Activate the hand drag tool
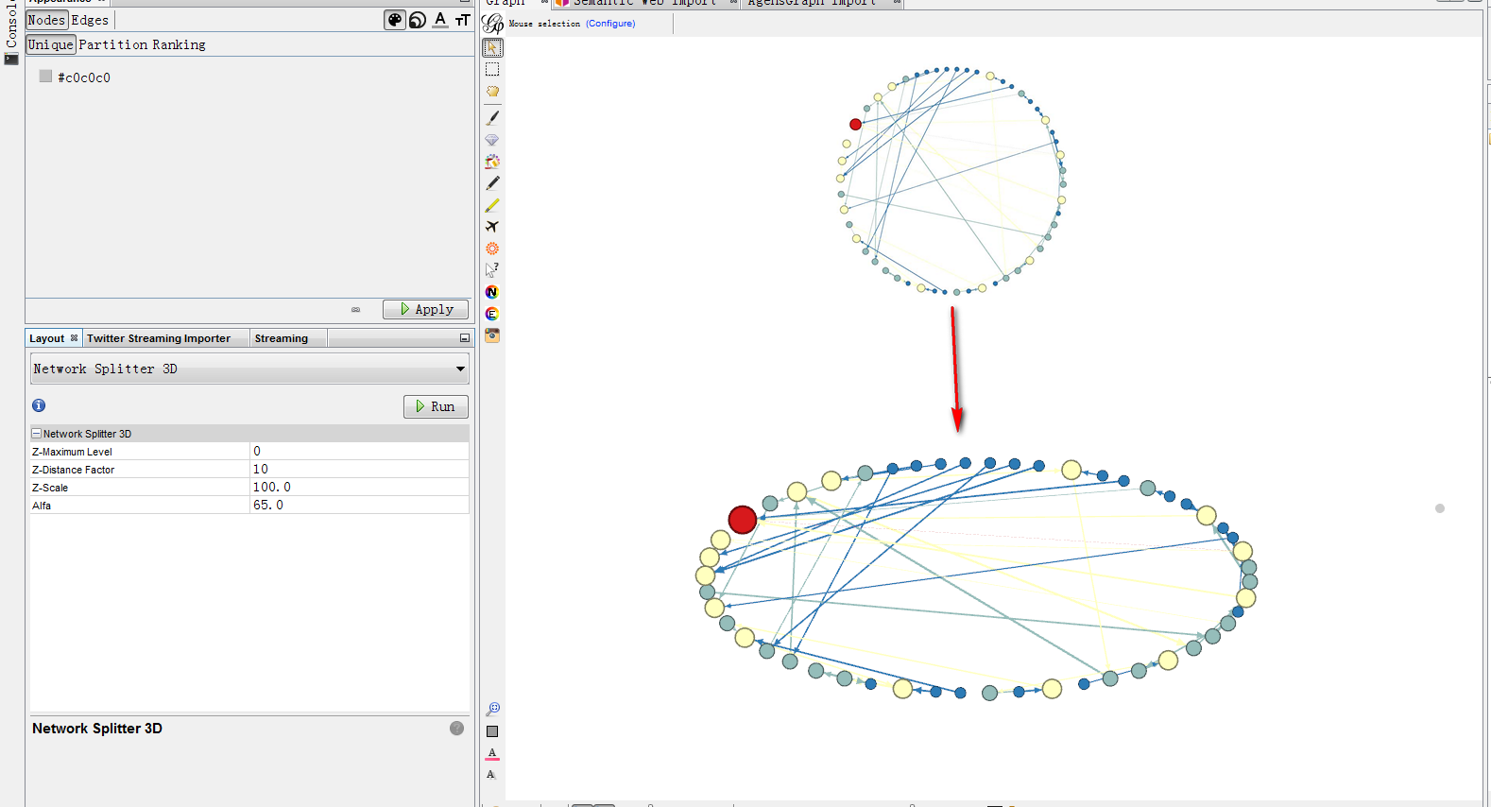The width and height of the screenshot is (1491, 807). pyautogui.click(x=492, y=92)
